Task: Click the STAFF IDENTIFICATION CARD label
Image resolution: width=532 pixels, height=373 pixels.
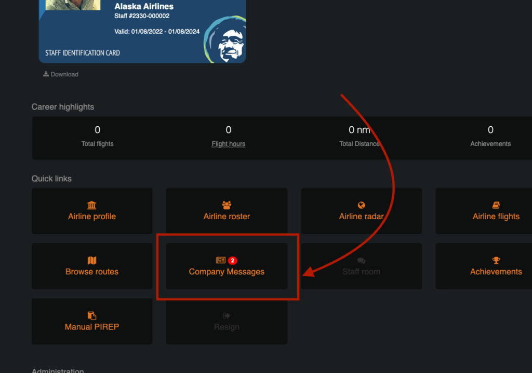Action: coord(83,53)
